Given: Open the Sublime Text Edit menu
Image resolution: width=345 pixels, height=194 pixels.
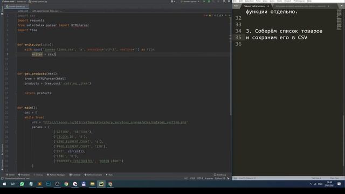Looking at the screenshot, I should coord(241,1).
